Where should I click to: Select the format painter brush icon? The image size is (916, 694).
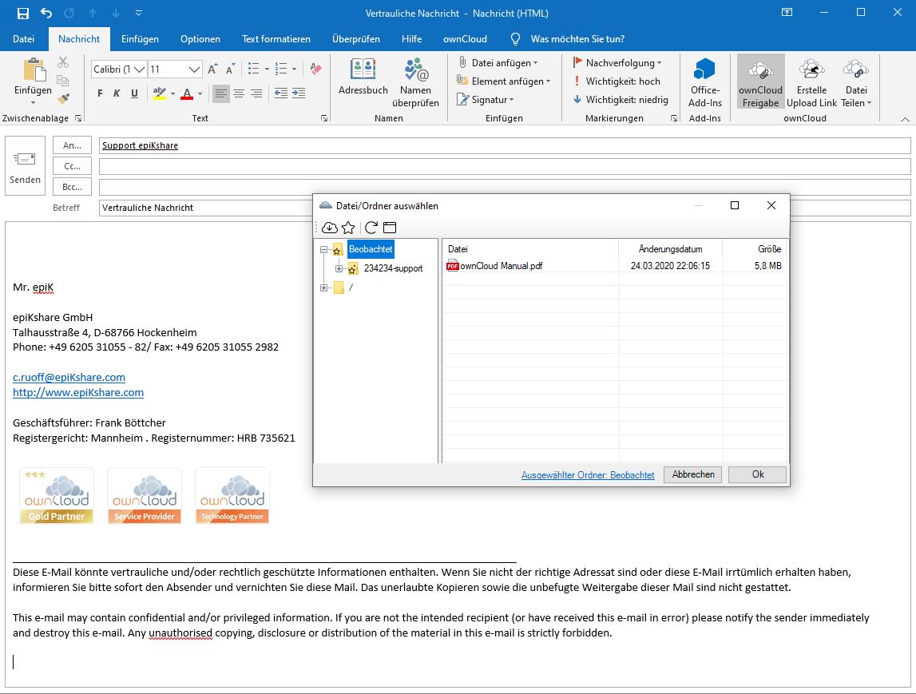pos(63,98)
